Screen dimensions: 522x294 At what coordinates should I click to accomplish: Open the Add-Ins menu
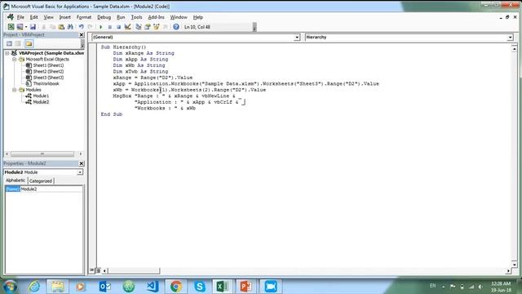coord(156,17)
